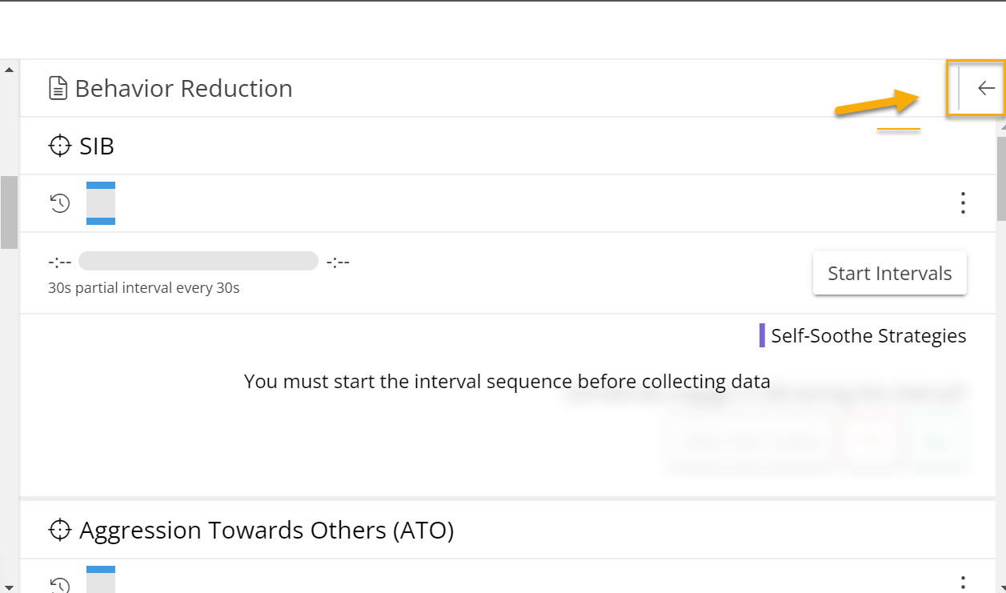Click the down arrow on the left scrollbar
Viewport: 1006px width, 593px height.
(8, 583)
